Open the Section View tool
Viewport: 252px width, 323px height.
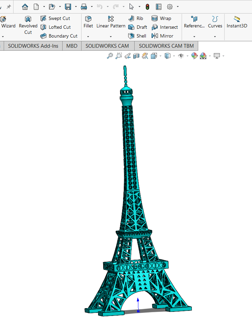(136, 56)
